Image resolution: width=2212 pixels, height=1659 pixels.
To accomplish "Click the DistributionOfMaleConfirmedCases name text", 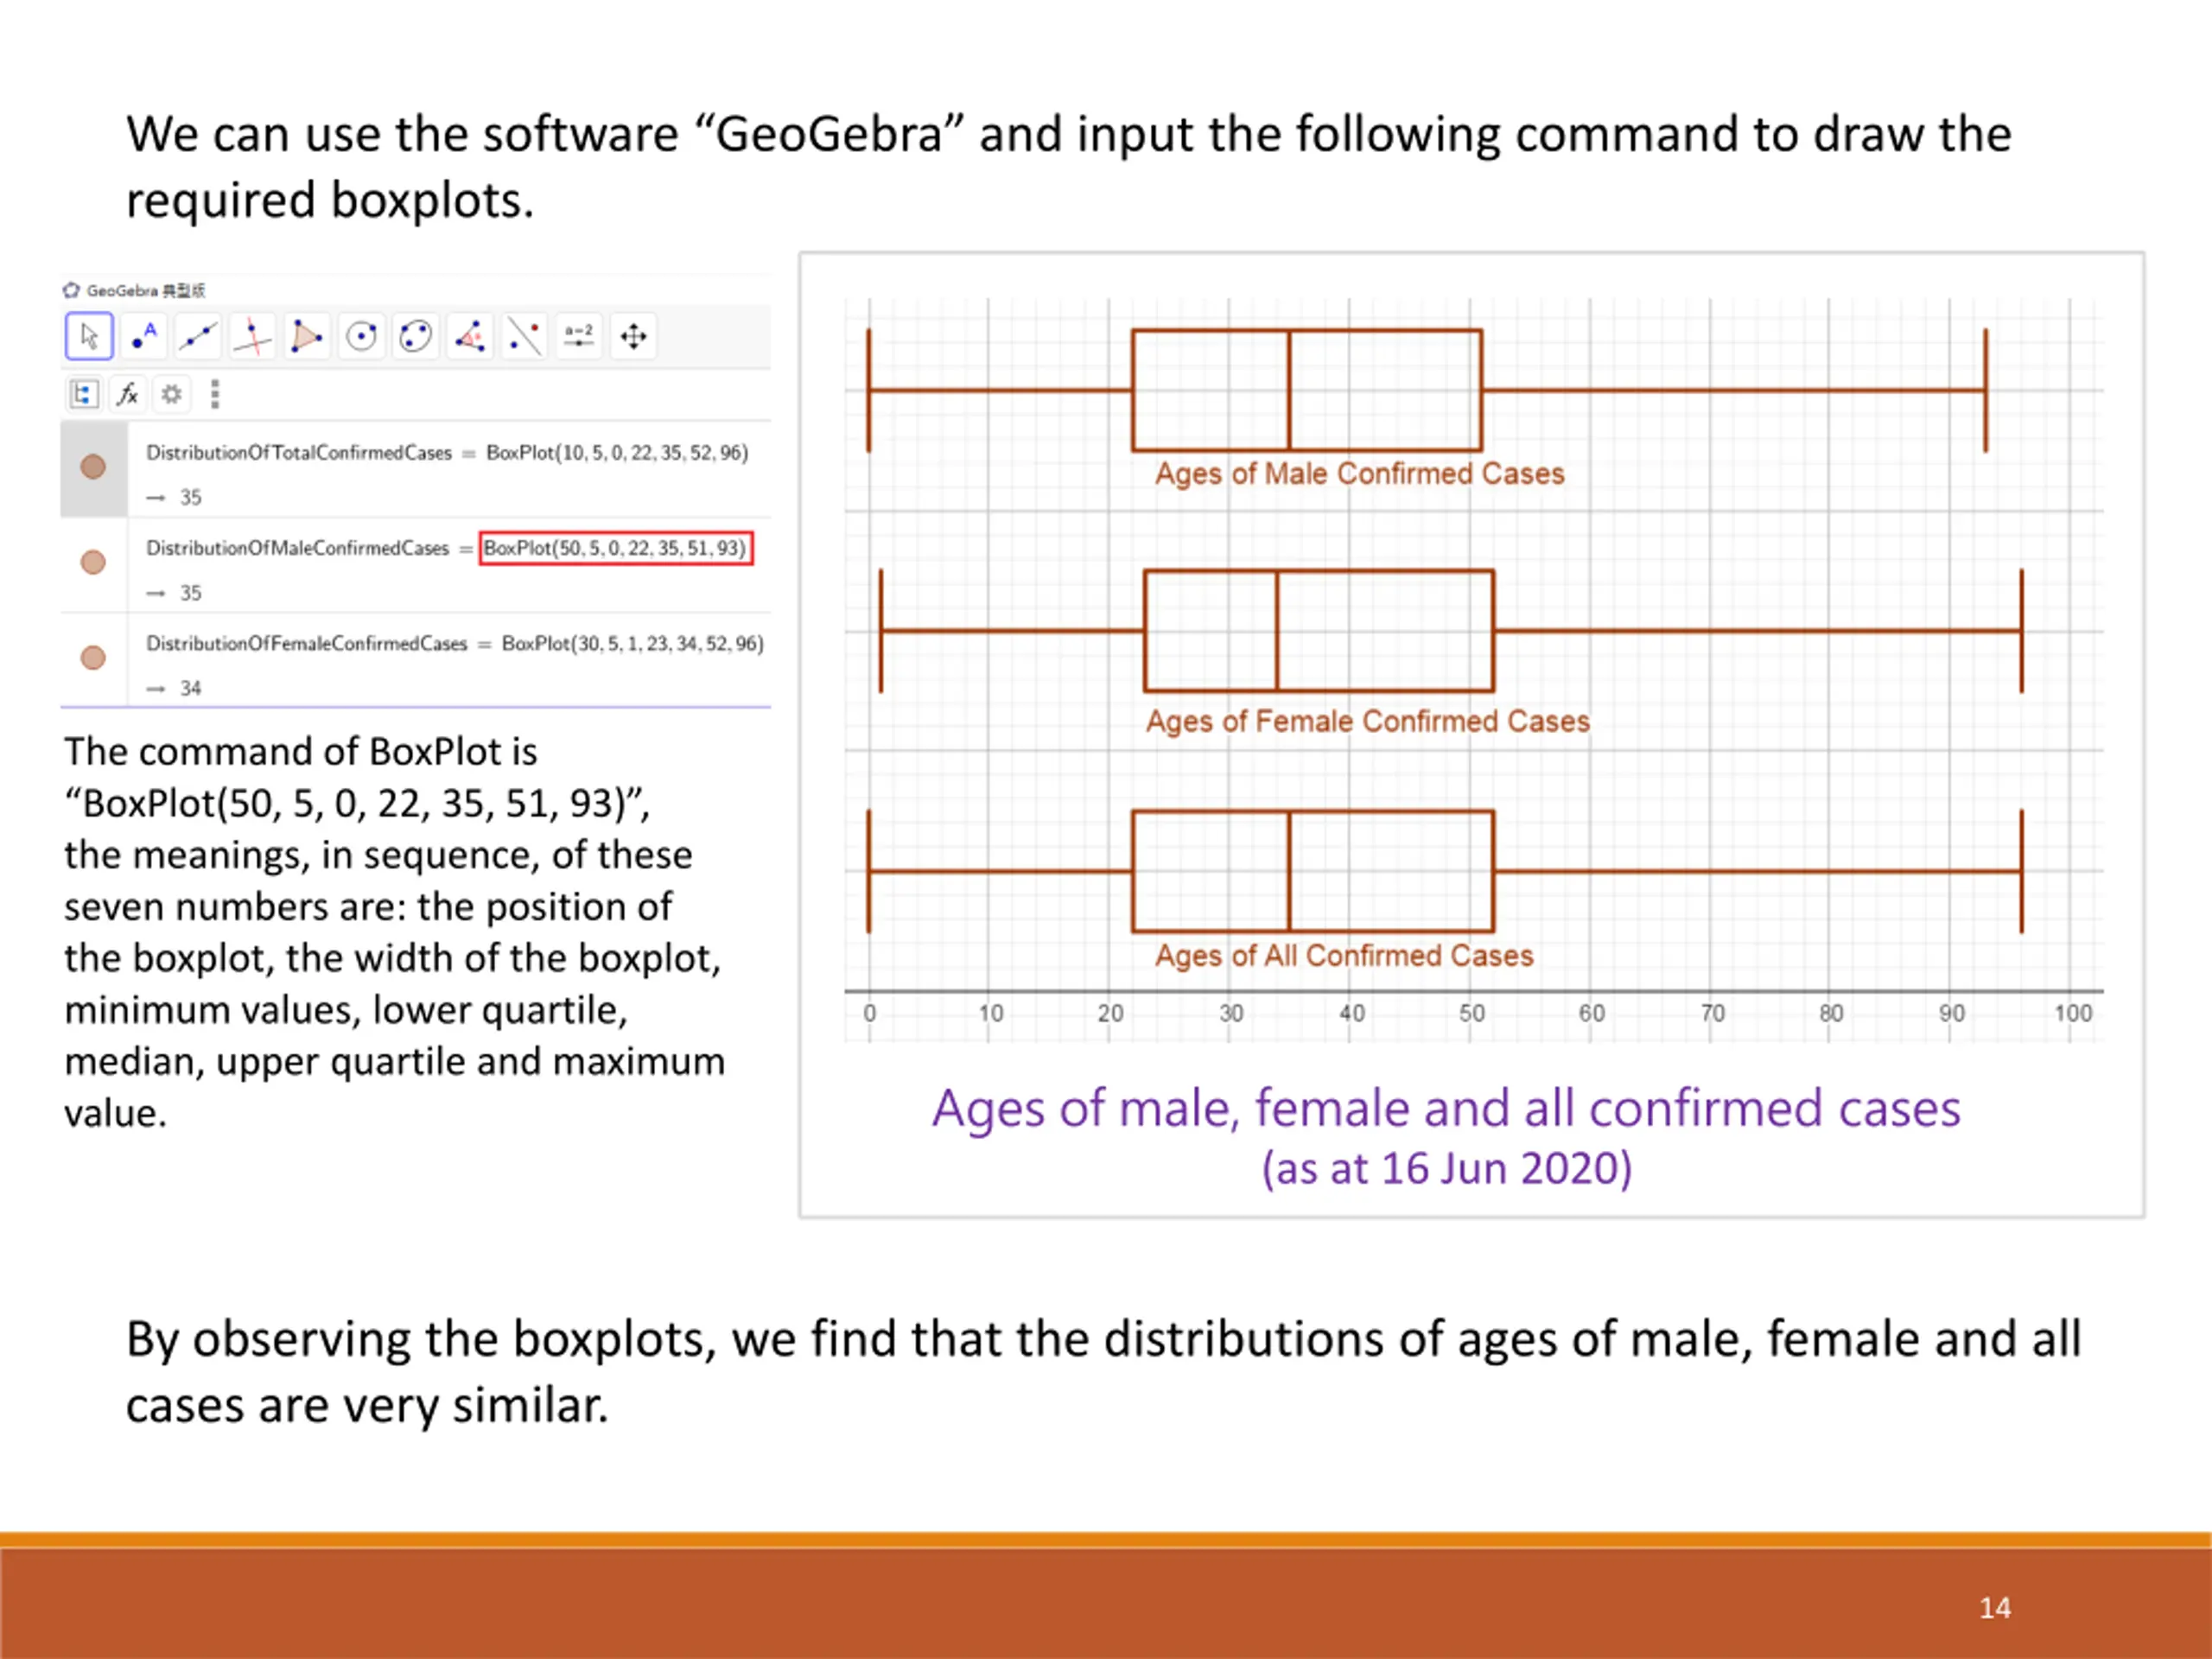I will [x=297, y=548].
